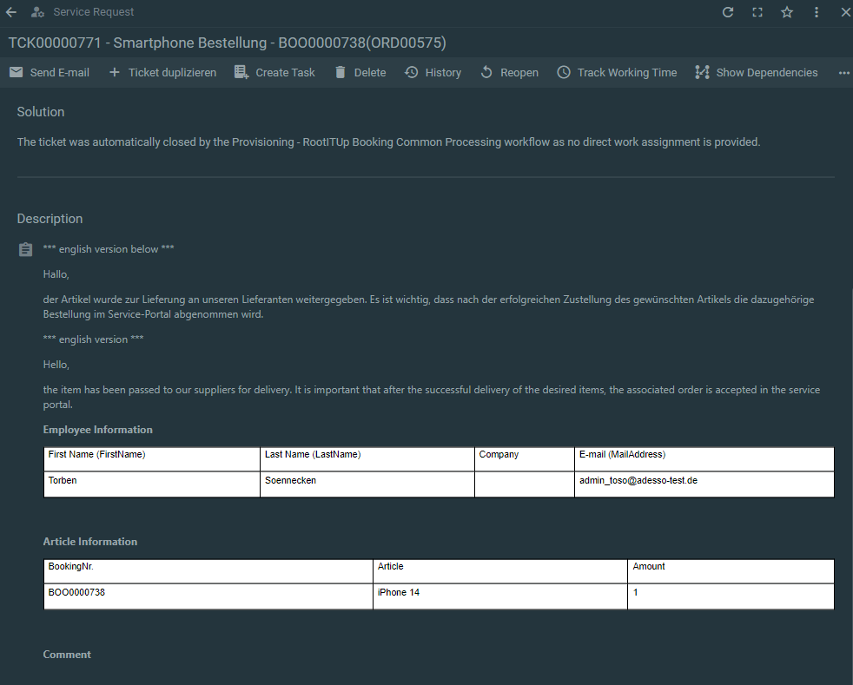Select the Delete action label
The height and width of the screenshot is (685, 853).
[x=370, y=73]
